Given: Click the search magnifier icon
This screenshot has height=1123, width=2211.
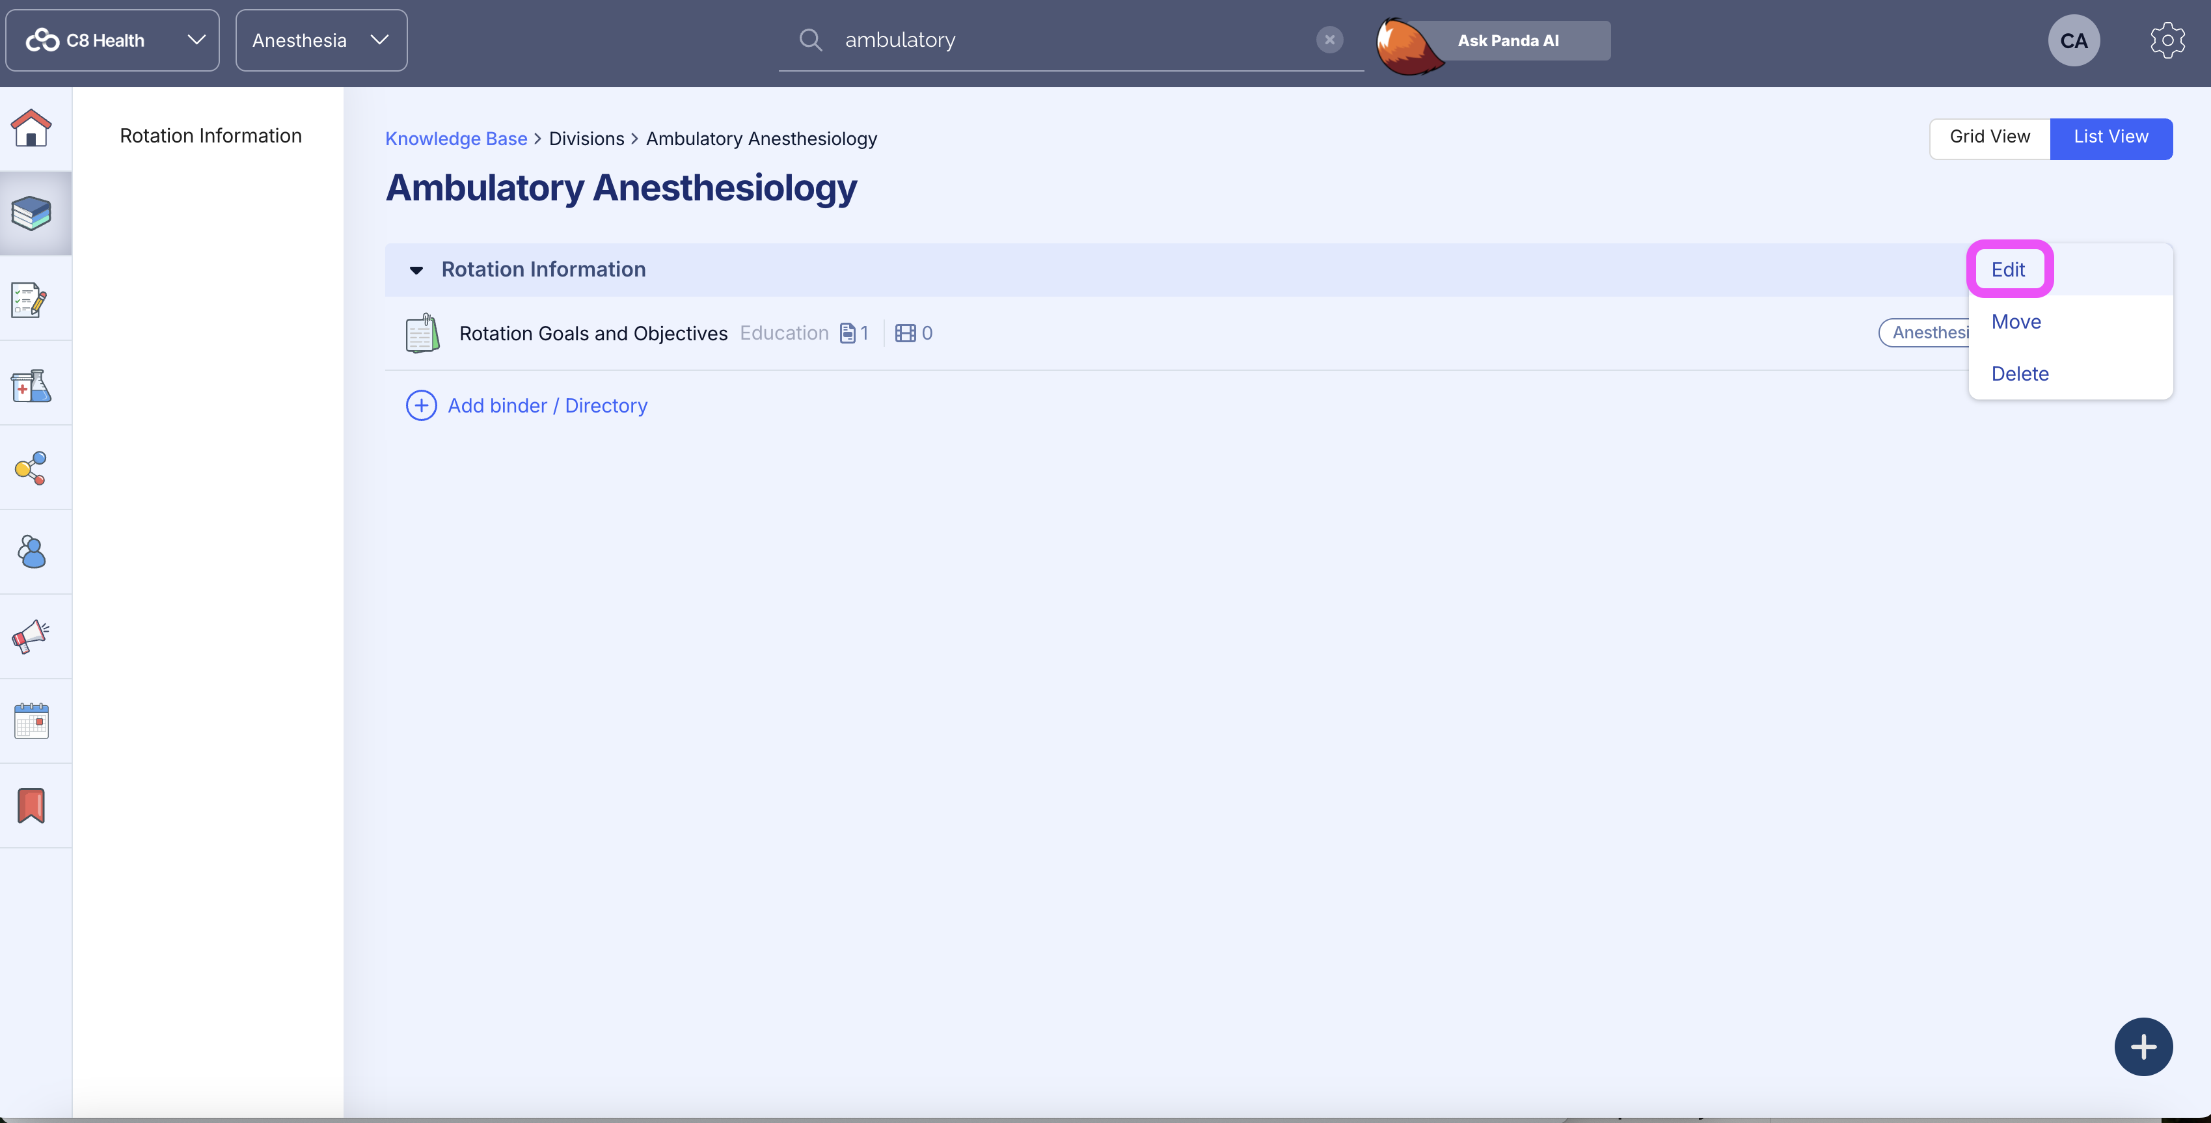Looking at the screenshot, I should pyautogui.click(x=810, y=40).
